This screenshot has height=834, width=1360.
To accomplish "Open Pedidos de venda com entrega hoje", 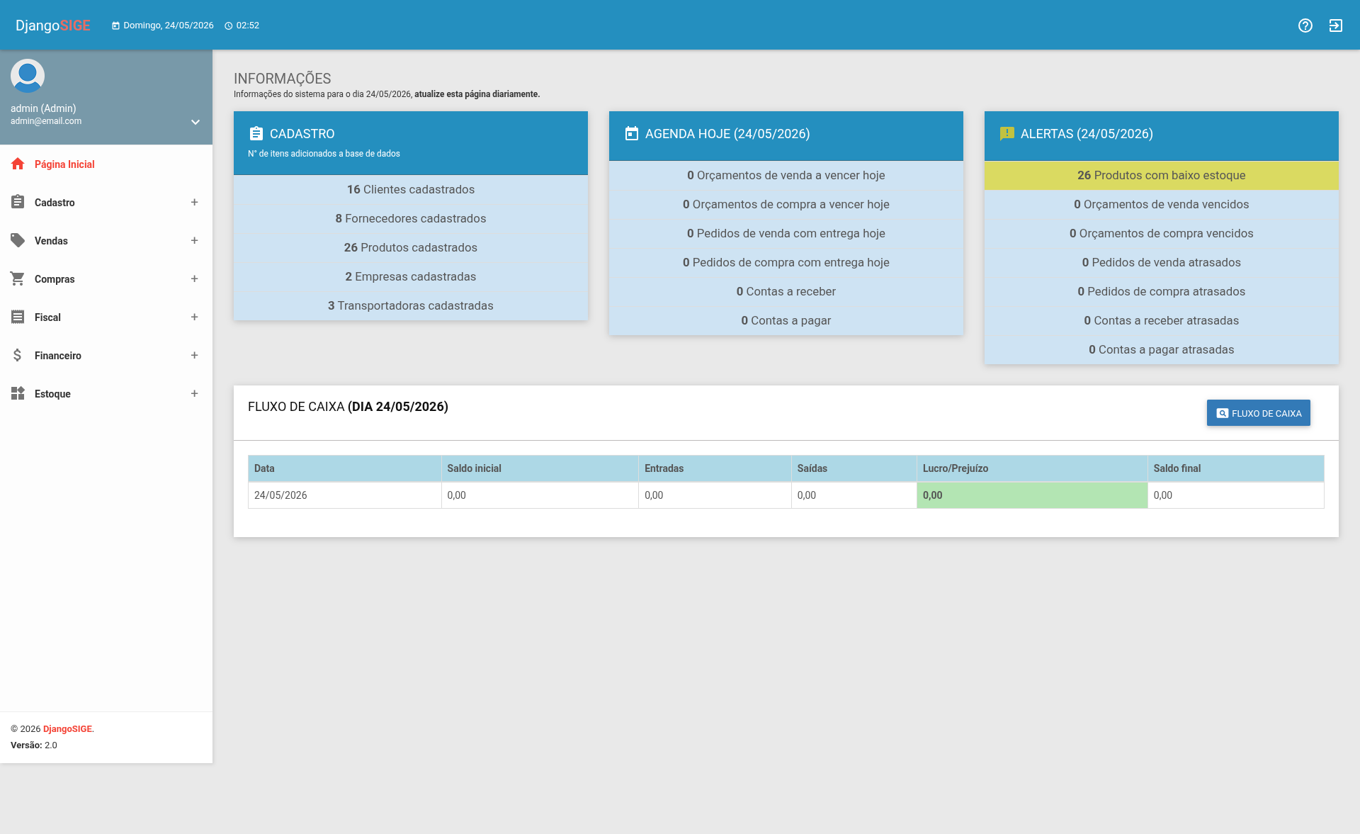I will click(786, 234).
